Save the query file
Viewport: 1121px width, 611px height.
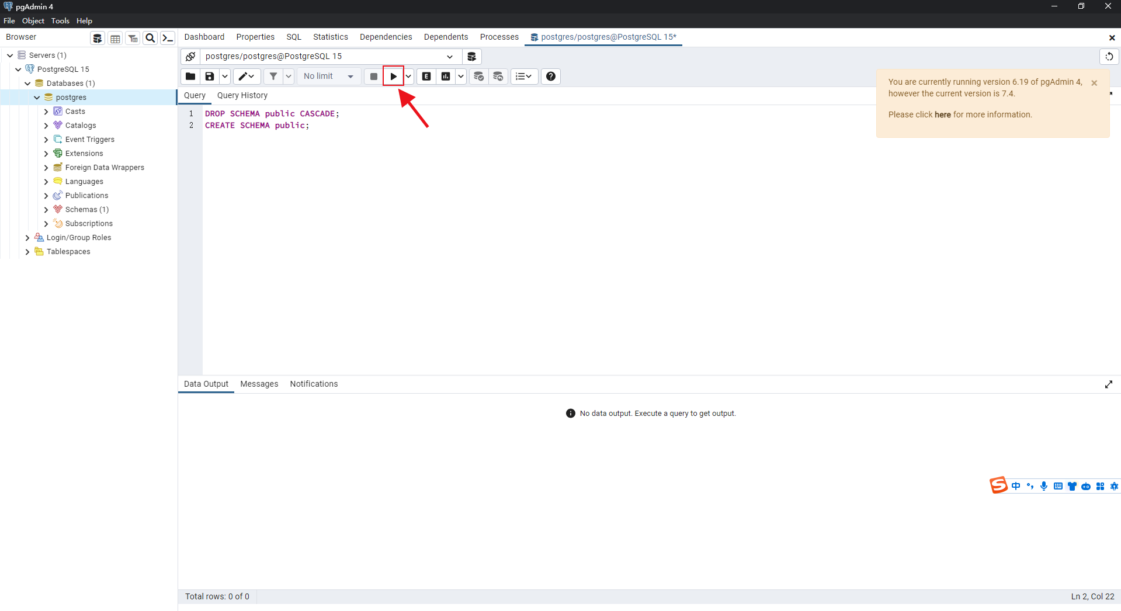tap(210, 77)
